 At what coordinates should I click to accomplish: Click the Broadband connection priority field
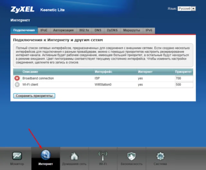[x=184, y=78]
